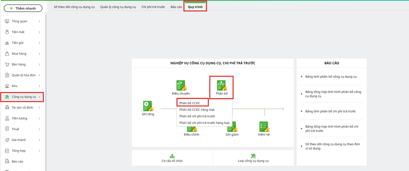Viewport: 409px width, 171px height.
Task: Select Phân bổ CCDC menu option
Action: (x=190, y=103)
